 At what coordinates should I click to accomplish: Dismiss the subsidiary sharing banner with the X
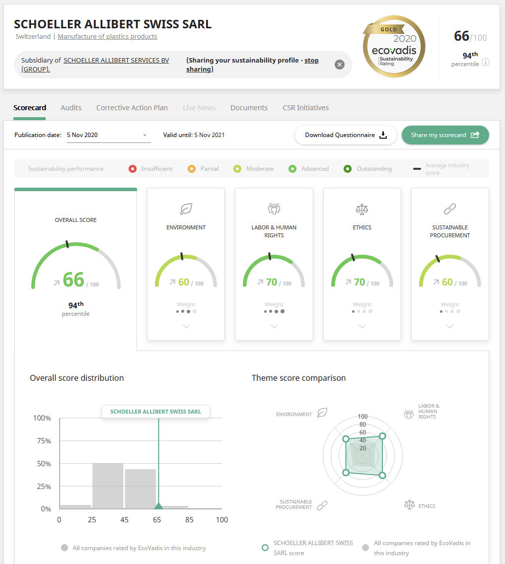point(340,65)
